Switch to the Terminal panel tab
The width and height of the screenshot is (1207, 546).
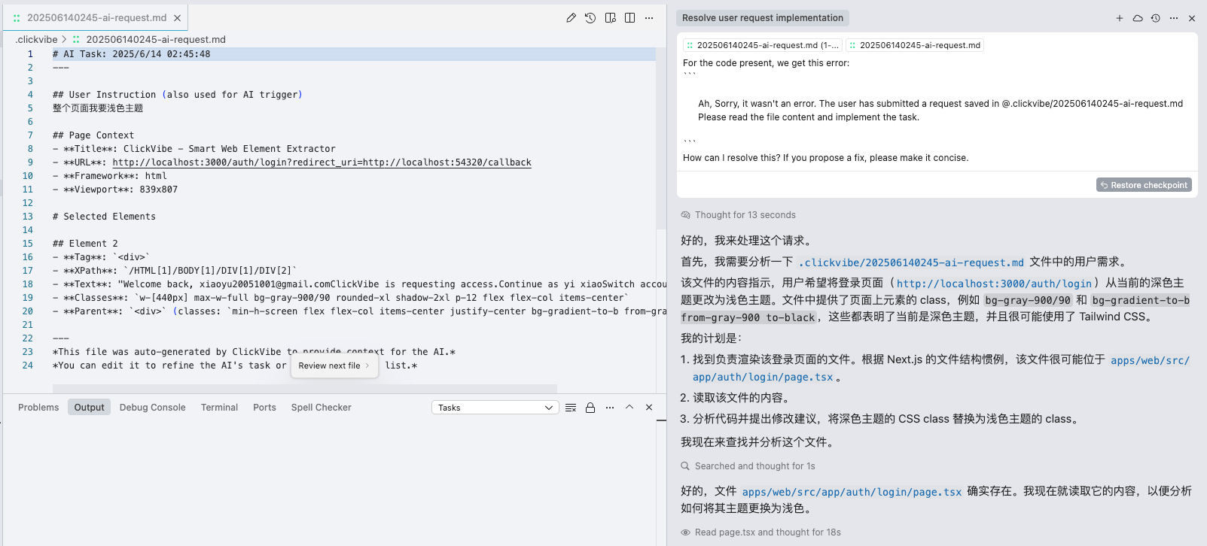[219, 408]
